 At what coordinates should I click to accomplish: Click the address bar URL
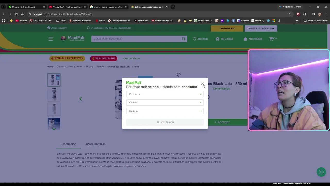click(x=63, y=14)
